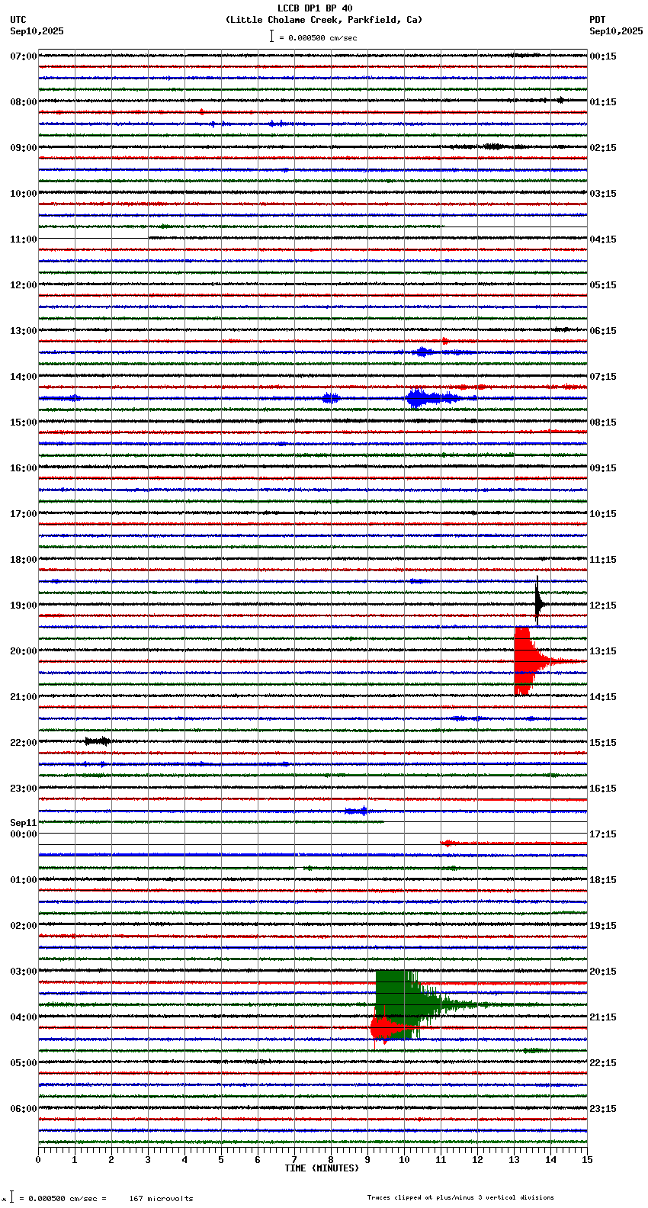Click the PDT time label '23:15'
Viewport: 648px width, 1208px height.
pos(603,1109)
